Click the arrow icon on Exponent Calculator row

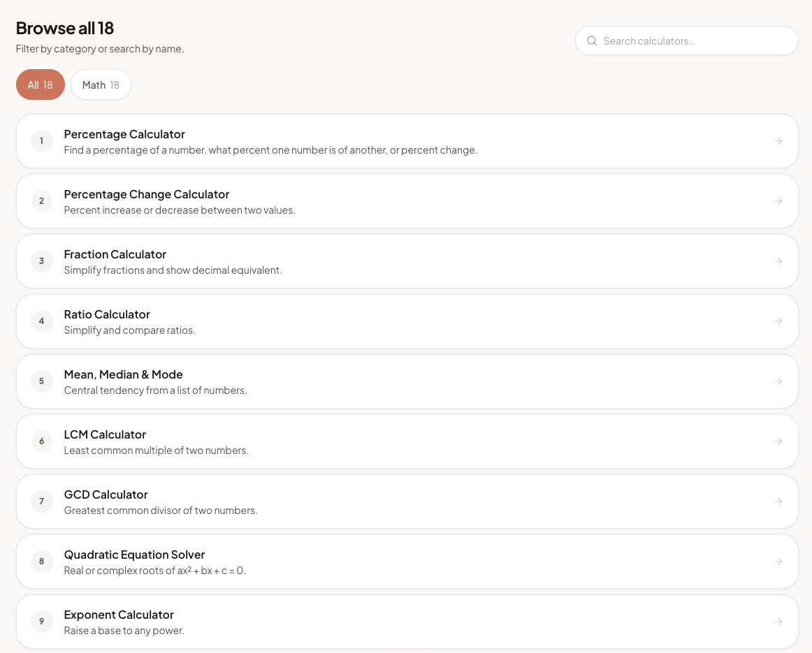(x=778, y=622)
